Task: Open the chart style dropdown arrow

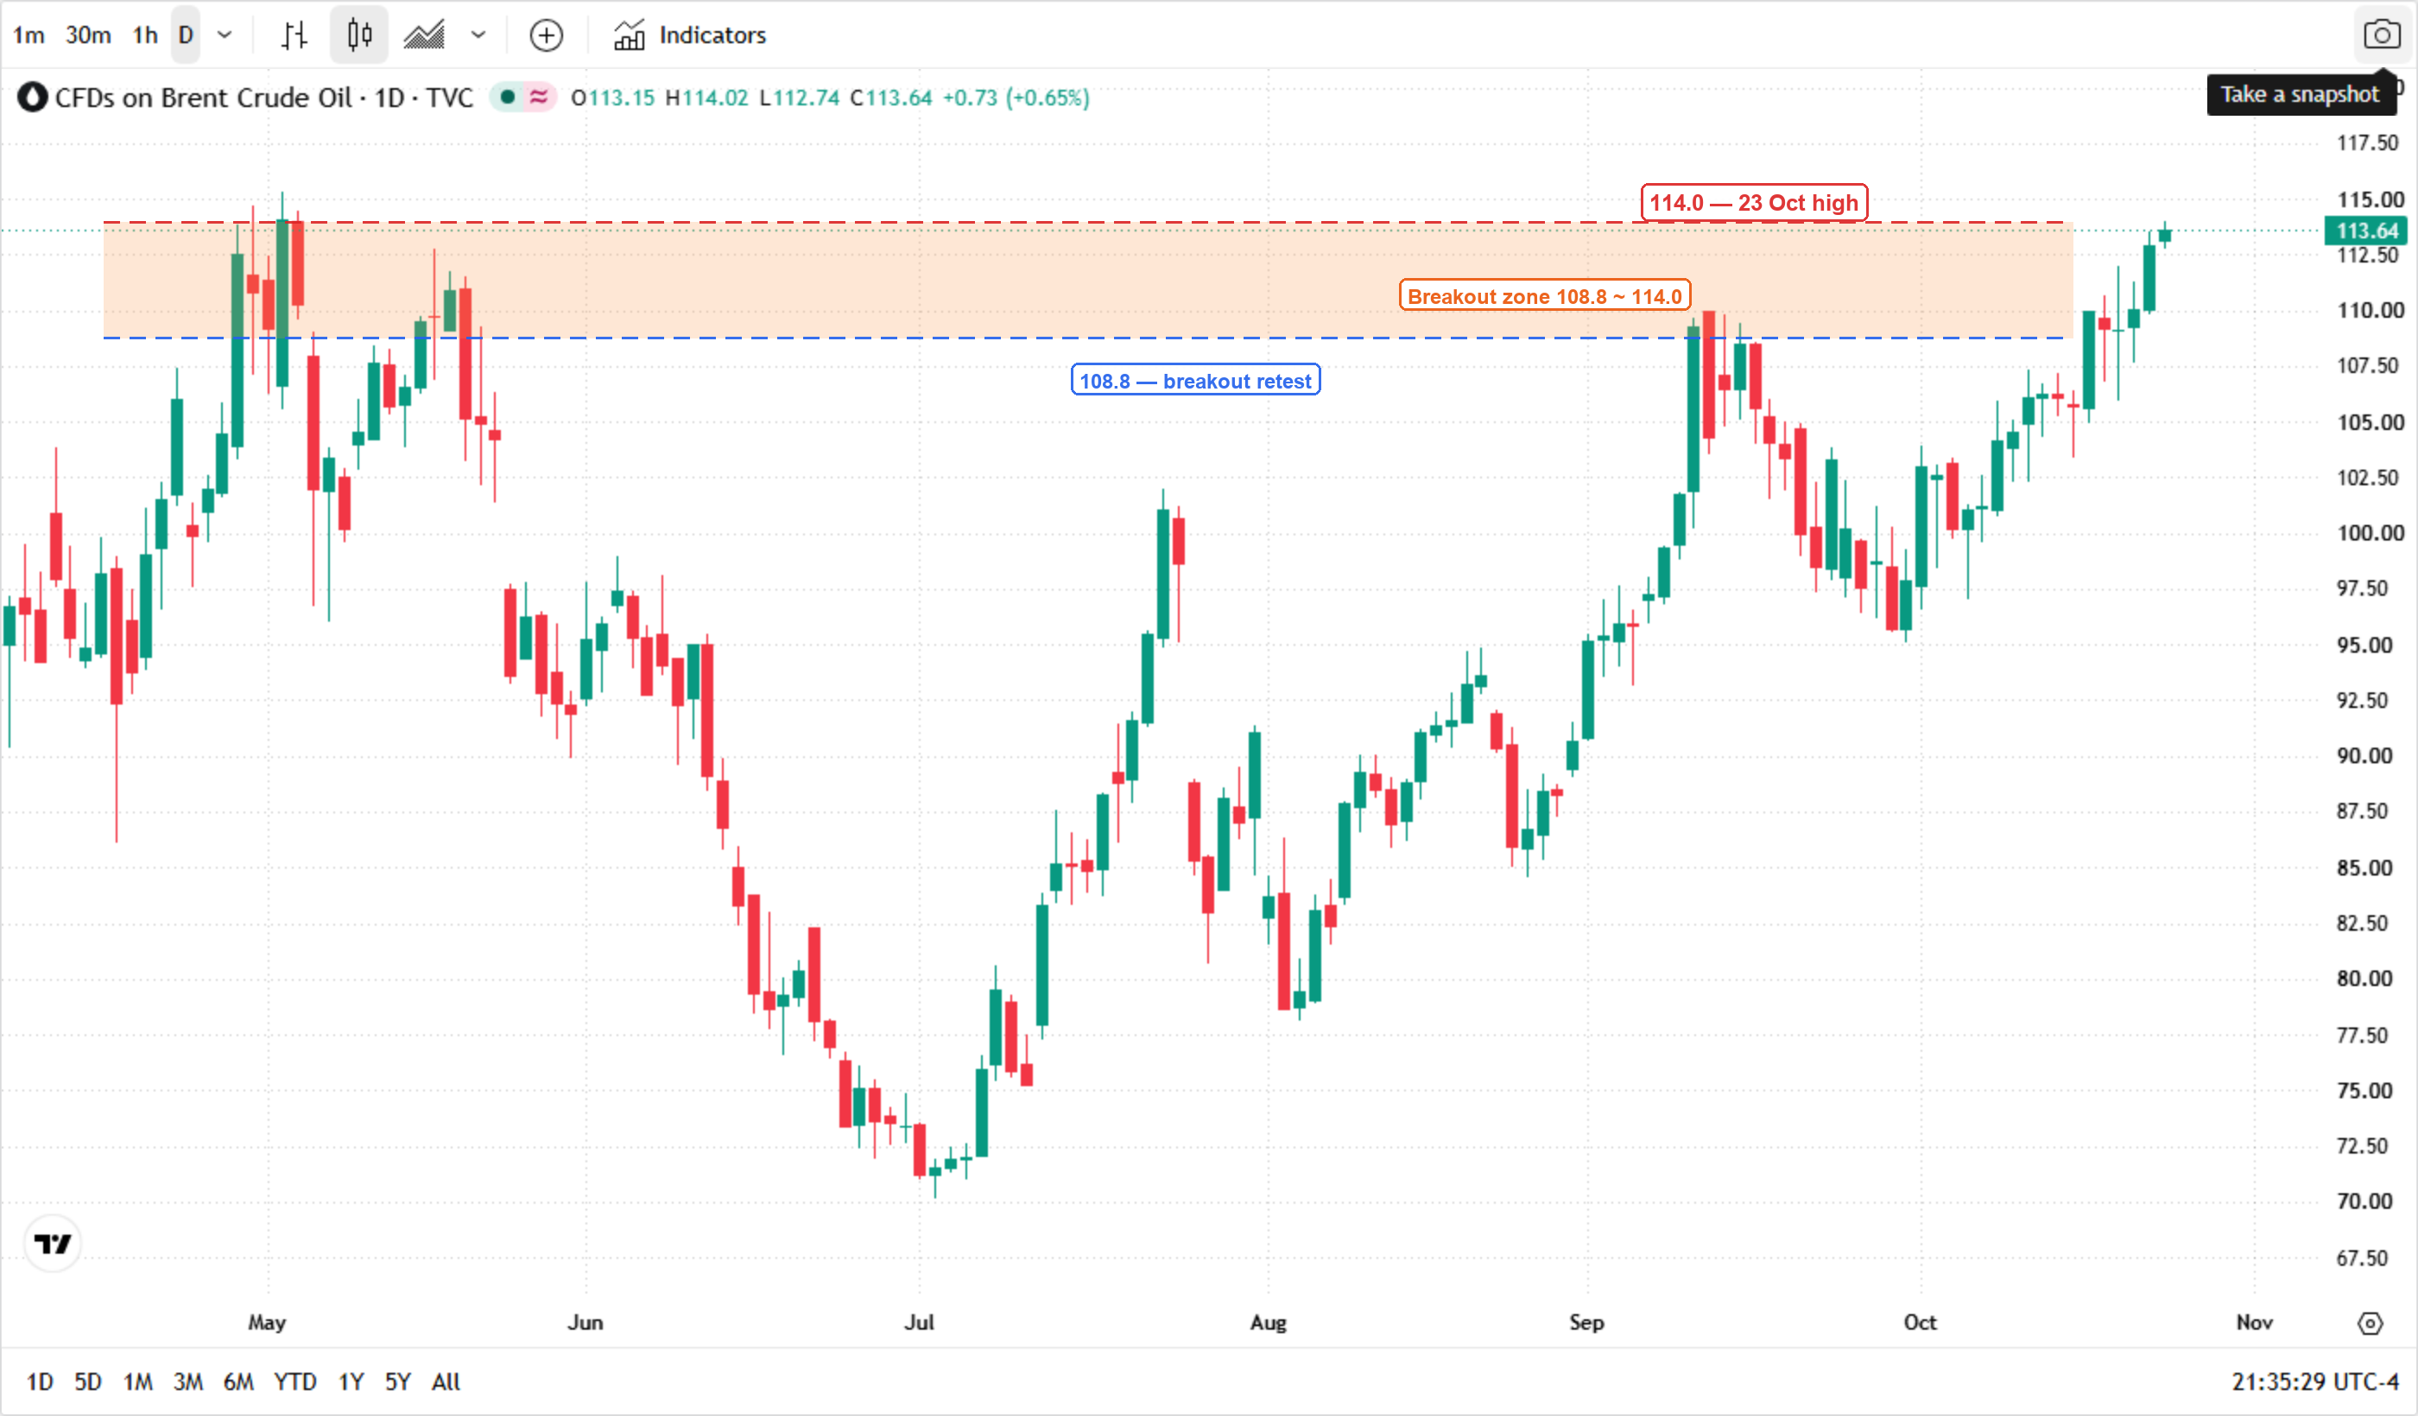Action: pyautogui.click(x=478, y=35)
